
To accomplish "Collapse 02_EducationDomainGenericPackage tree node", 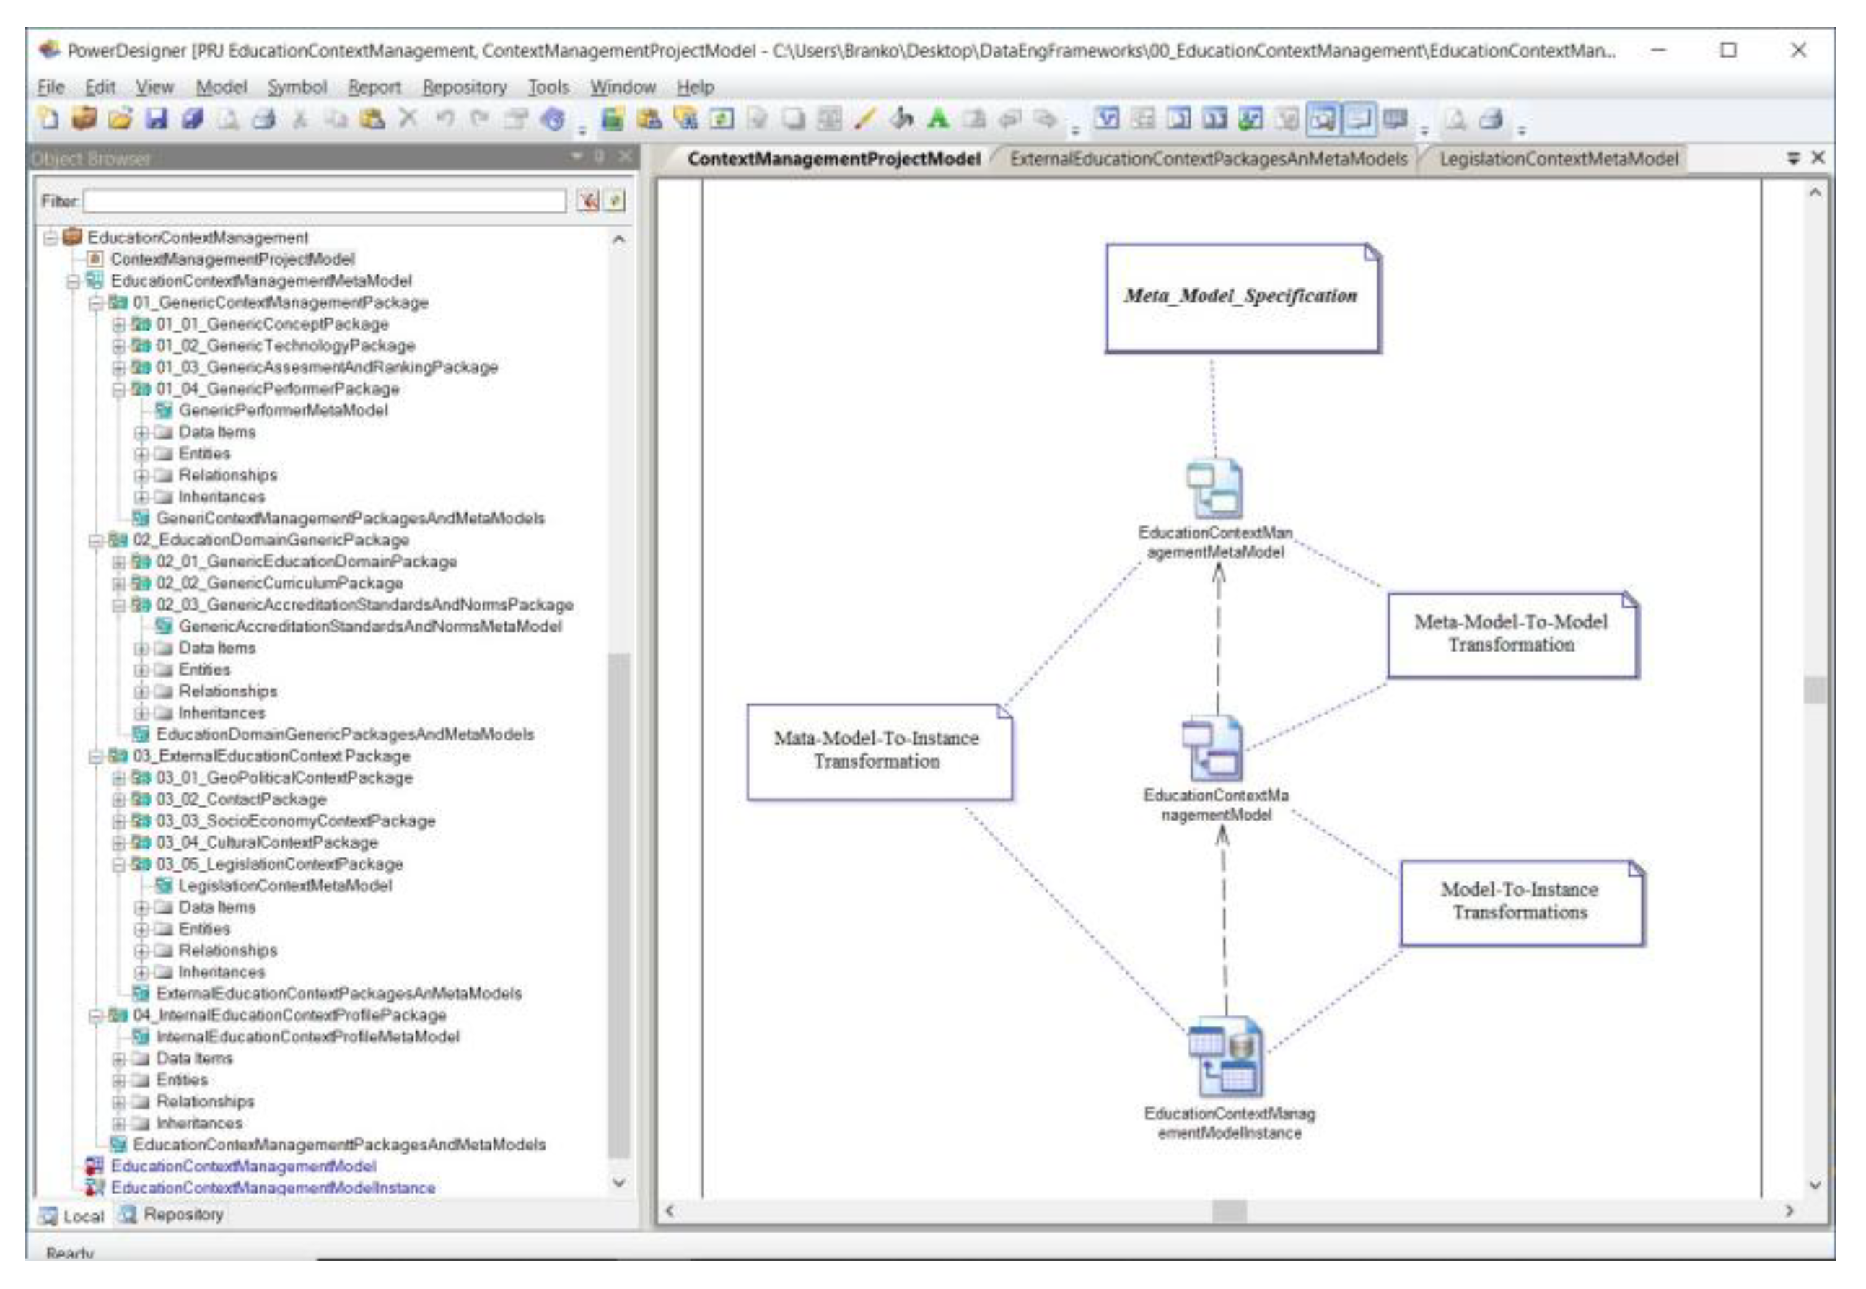I will 95,541.
